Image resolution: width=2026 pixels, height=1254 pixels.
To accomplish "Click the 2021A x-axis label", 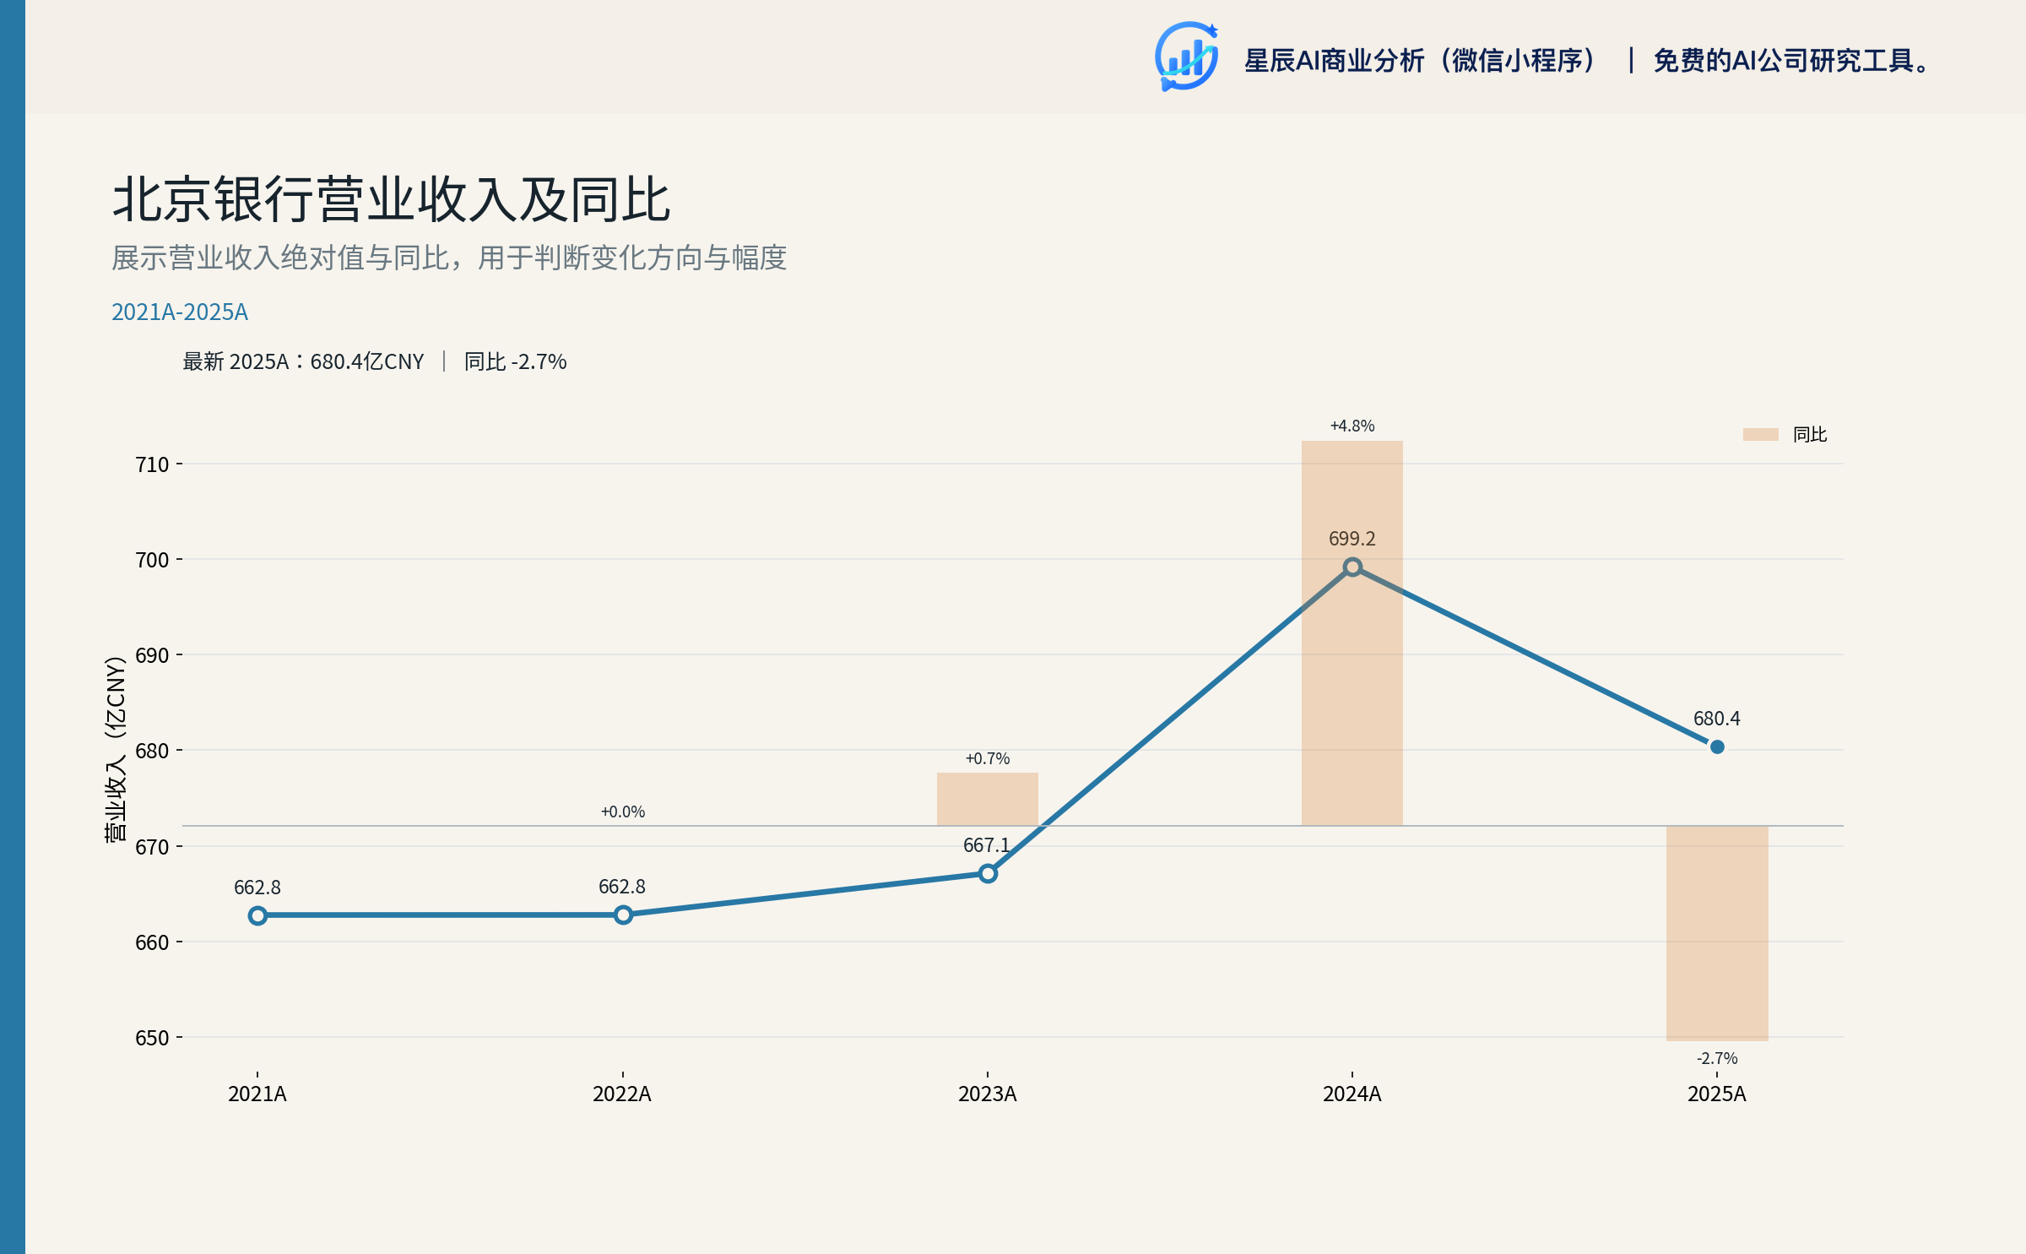I will pyautogui.click(x=257, y=1094).
